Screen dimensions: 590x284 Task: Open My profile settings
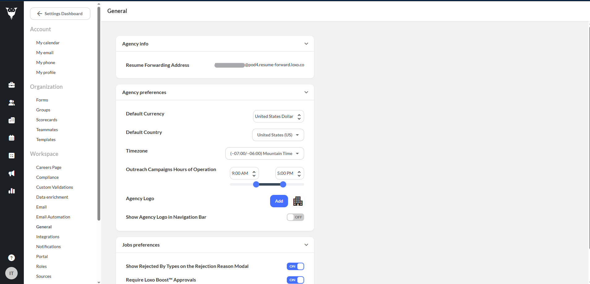[46, 72]
